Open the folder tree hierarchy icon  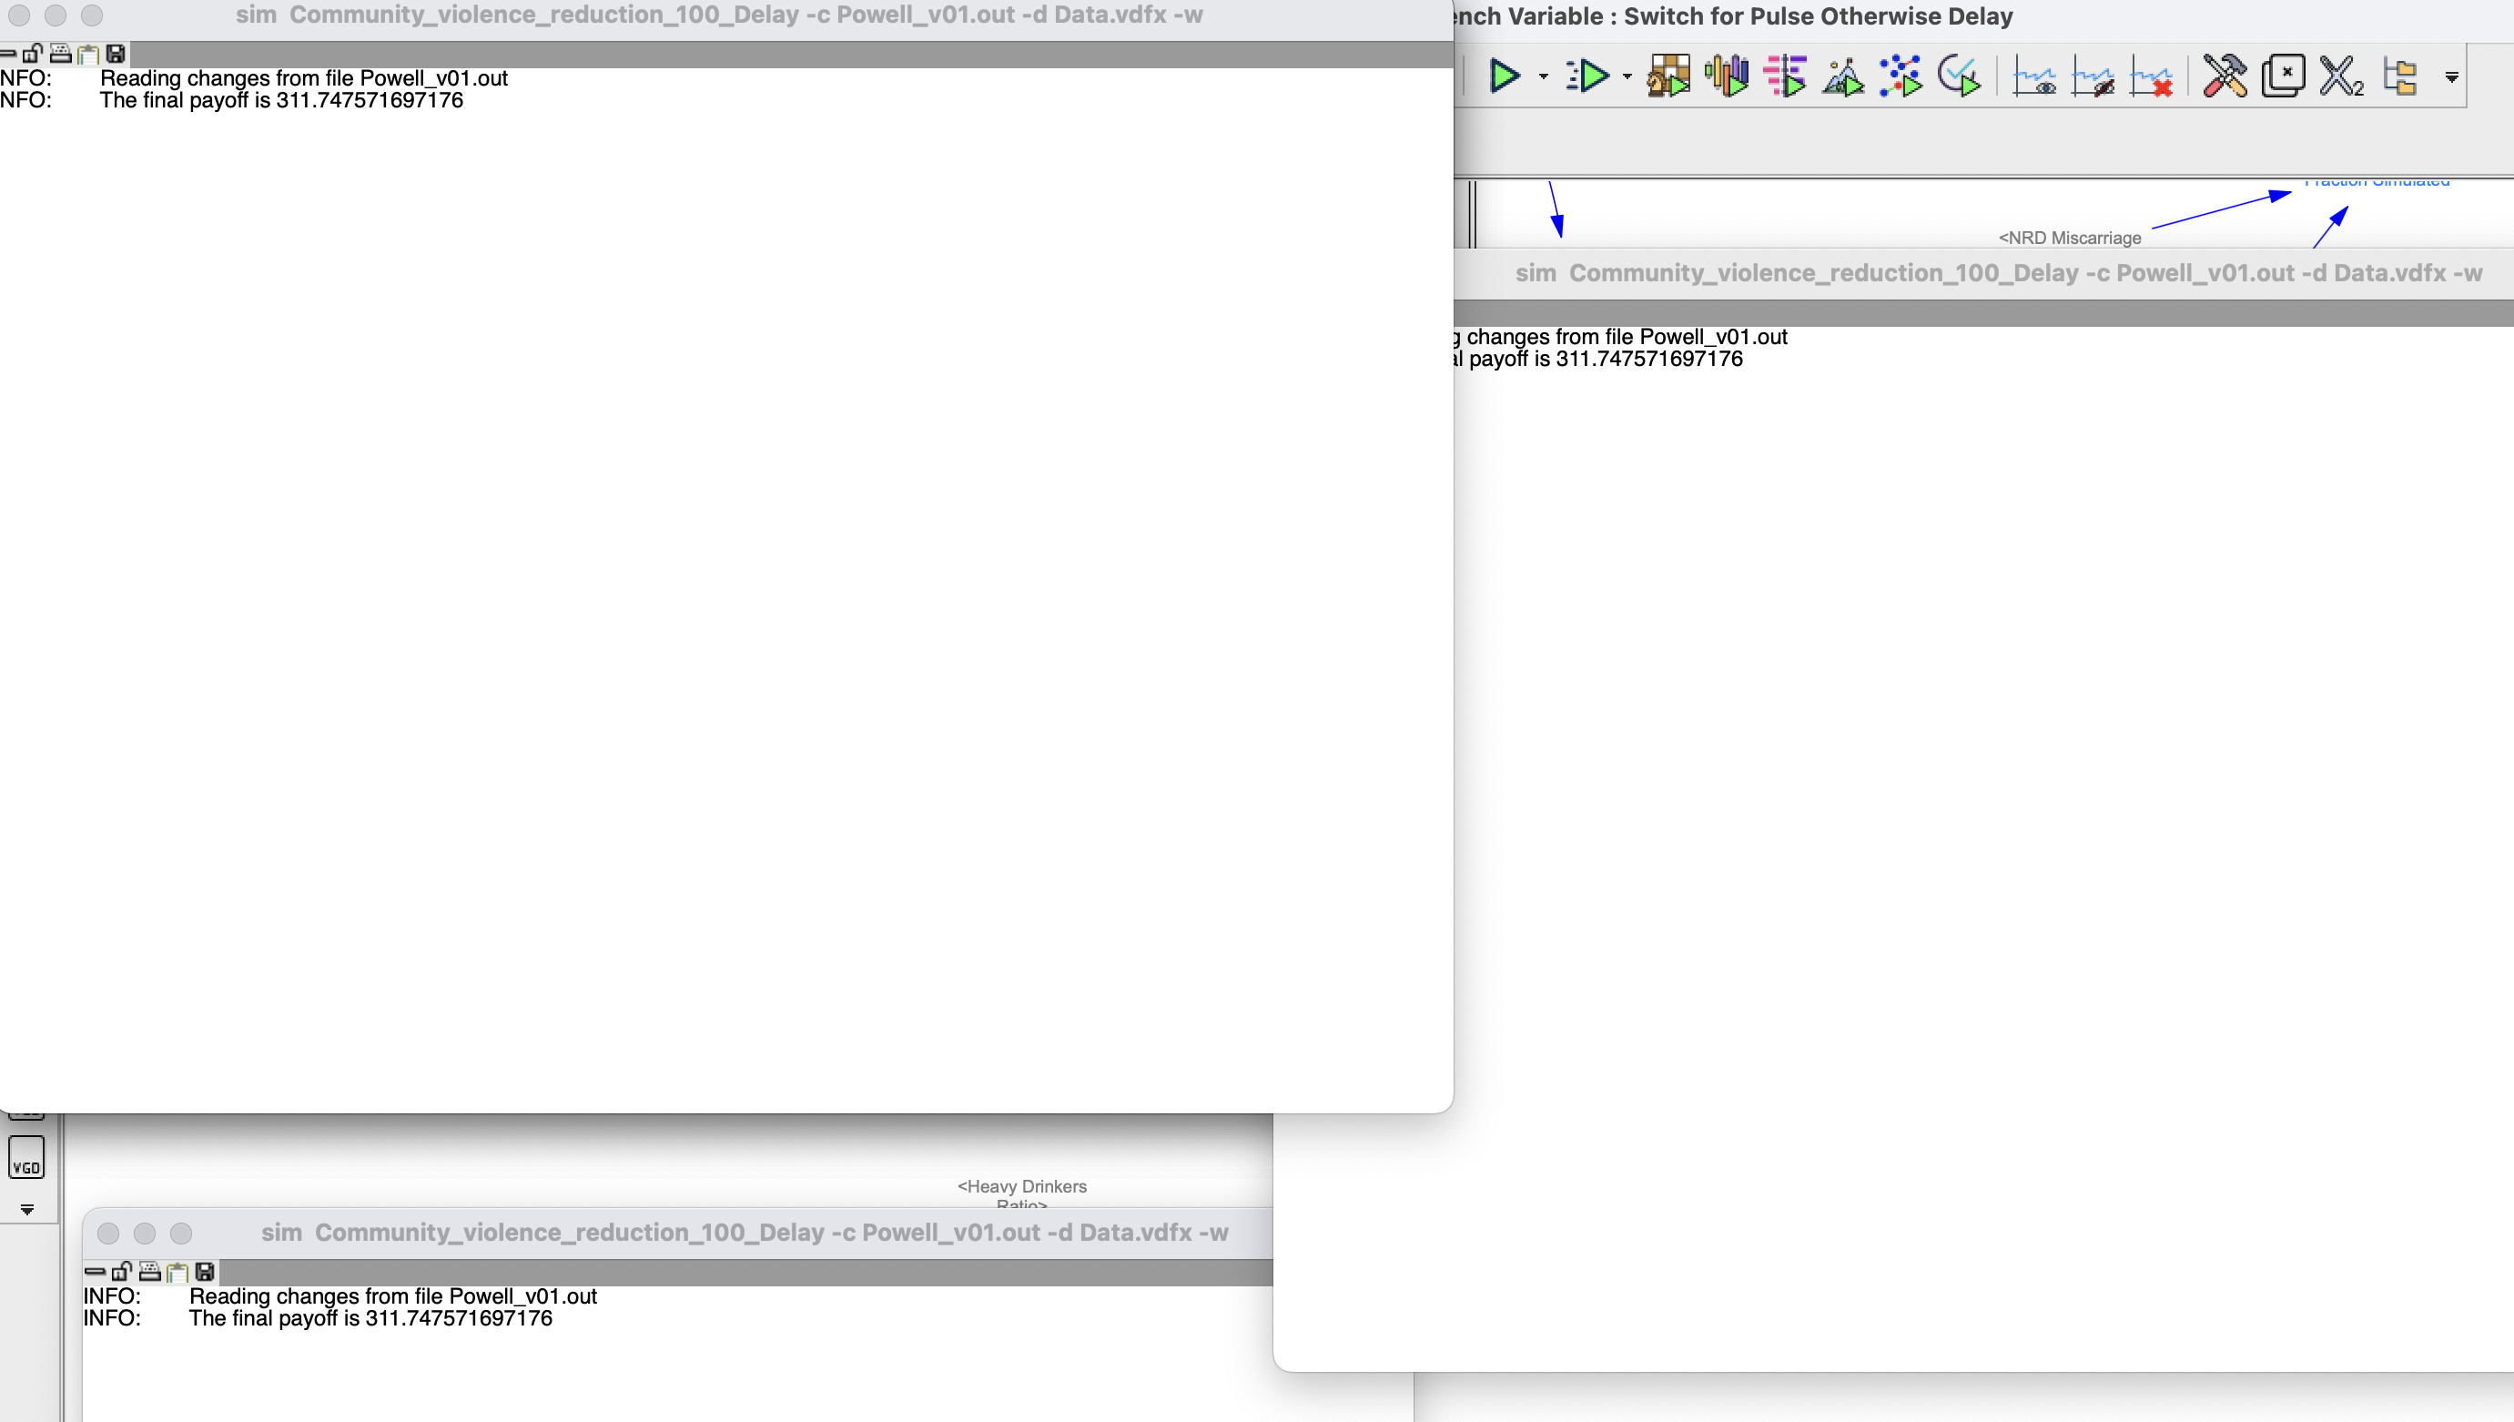click(2400, 76)
